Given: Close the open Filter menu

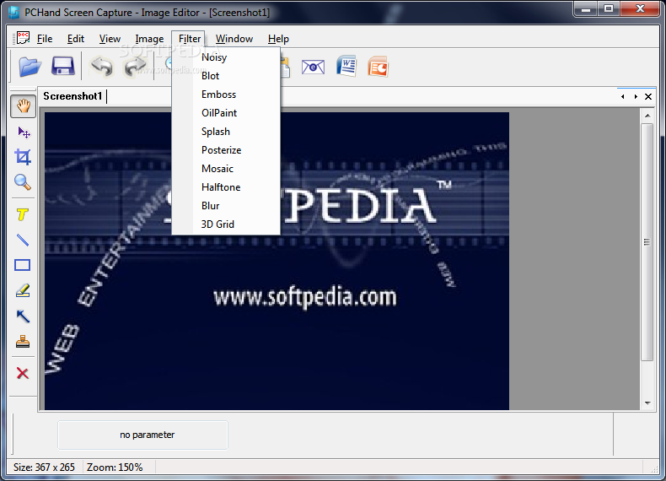Looking at the screenshot, I should tap(189, 39).
